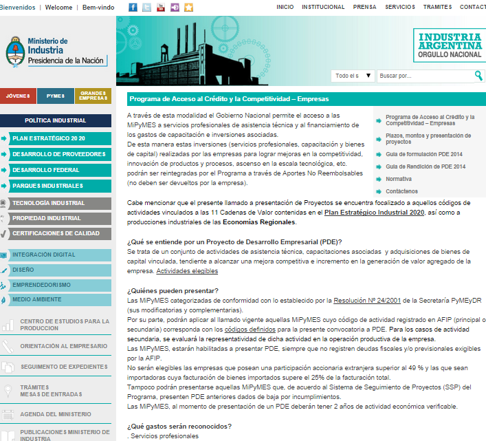Open the Resolución Nº 24/2001 link

(x=371, y=301)
